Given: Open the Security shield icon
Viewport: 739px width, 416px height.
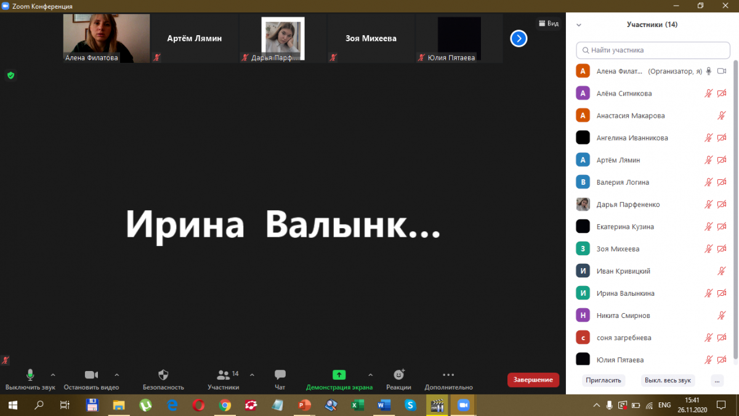Looking at the screenshot, I should click(163, 375).
